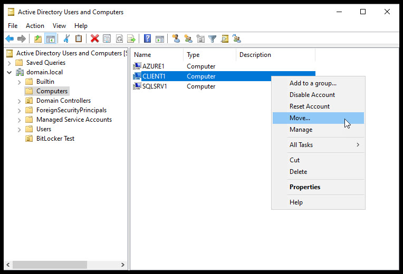Open the All Tasks submenu
The image size is (403, 274).
pos(318,145)
